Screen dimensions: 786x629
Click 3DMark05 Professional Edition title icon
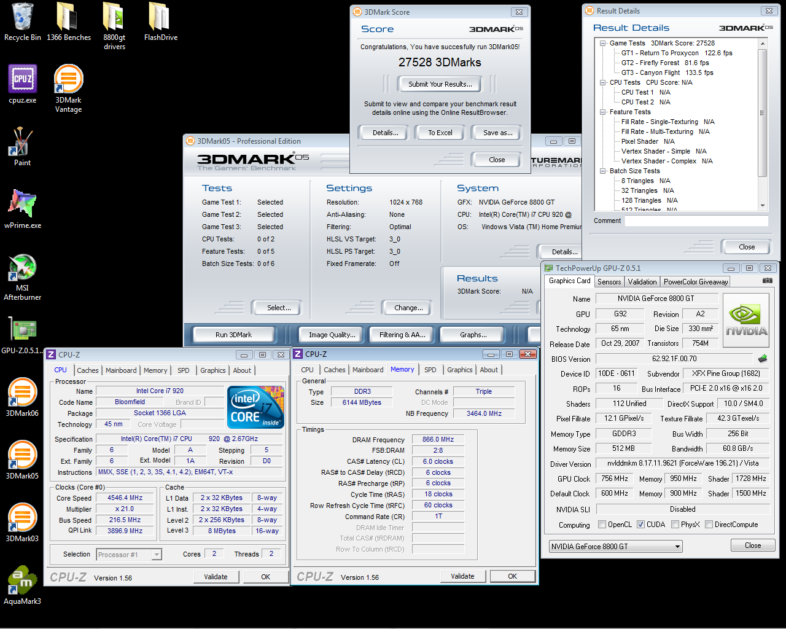click(x=190, y=141)
